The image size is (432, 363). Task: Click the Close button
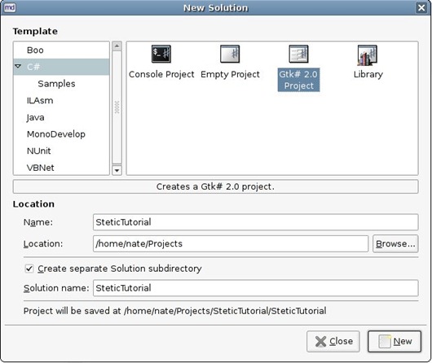(333, 341)
